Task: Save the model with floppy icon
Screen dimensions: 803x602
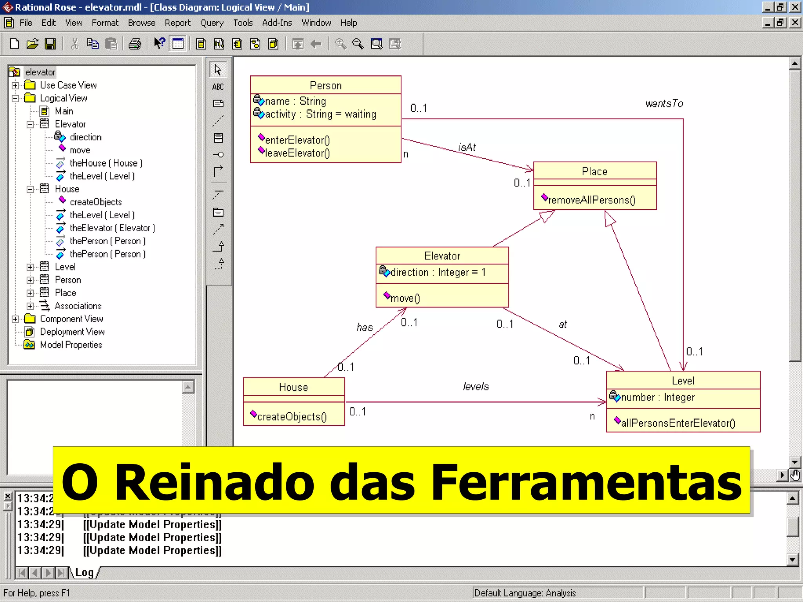Action: click(50, 44)
